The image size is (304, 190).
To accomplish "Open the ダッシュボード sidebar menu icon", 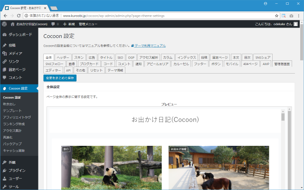I will [4, 35].
